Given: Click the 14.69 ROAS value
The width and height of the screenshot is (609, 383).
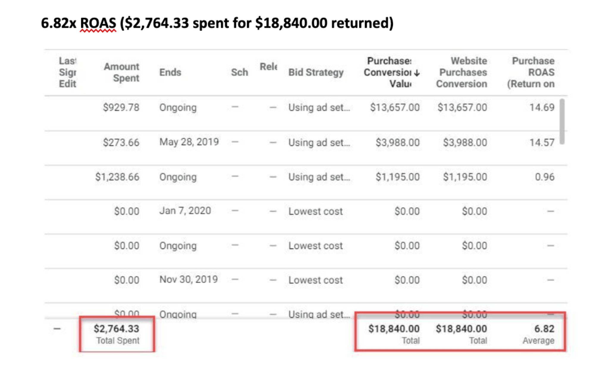Looking at the screenshot, I should click(x=542, y=107).
